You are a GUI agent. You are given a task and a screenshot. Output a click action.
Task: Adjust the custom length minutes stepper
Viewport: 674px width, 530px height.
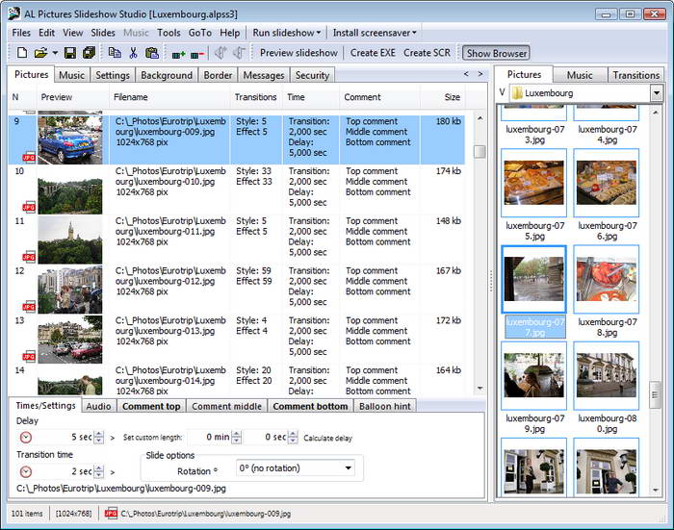[237, 438]
